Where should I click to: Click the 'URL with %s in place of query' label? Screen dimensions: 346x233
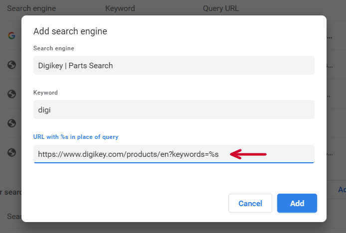[76, 137]
